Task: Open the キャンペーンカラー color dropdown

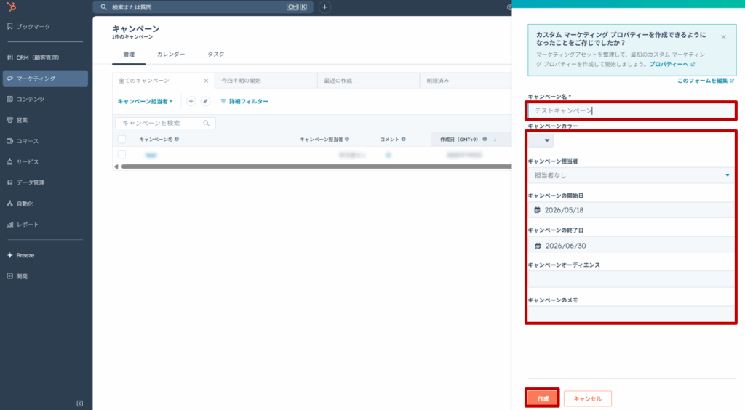Action: coord(541,140)
